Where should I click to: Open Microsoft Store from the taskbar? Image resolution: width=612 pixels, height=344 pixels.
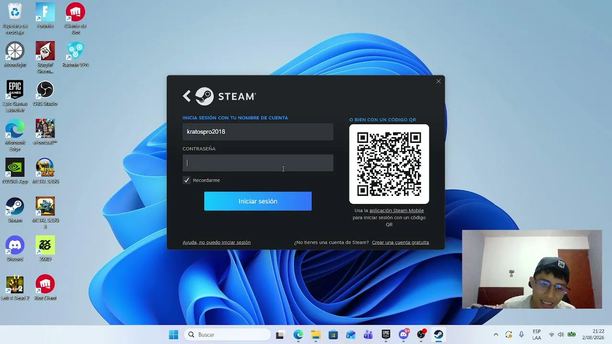tap(333, 335)
